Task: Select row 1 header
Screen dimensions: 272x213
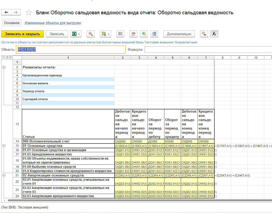Action: pyautogui.click(x=17, y=62)
